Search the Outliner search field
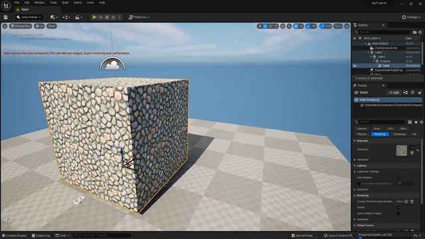The height and width of the screenshot is (239, 425). (382, 33)
